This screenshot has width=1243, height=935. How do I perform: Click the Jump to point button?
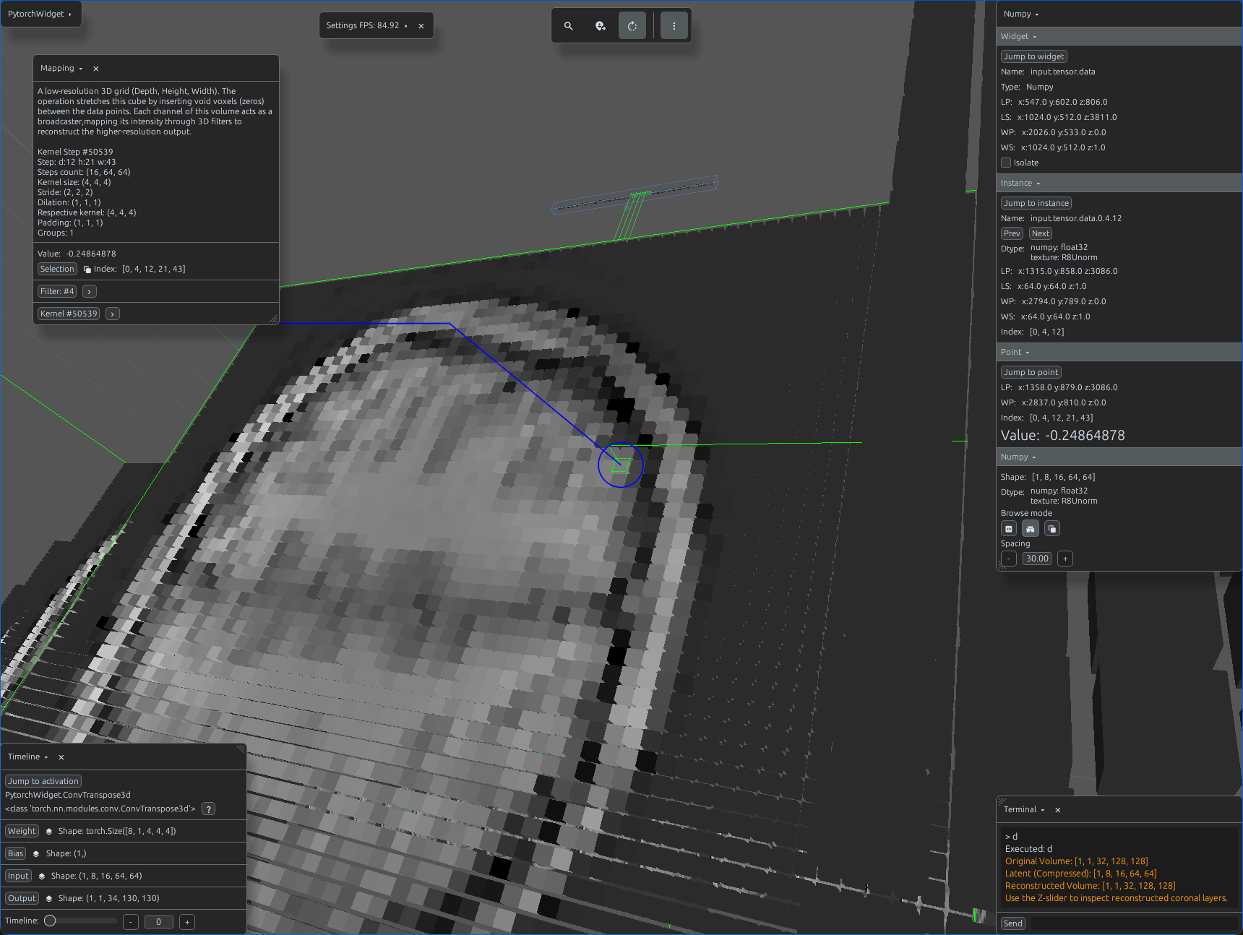1031,372
